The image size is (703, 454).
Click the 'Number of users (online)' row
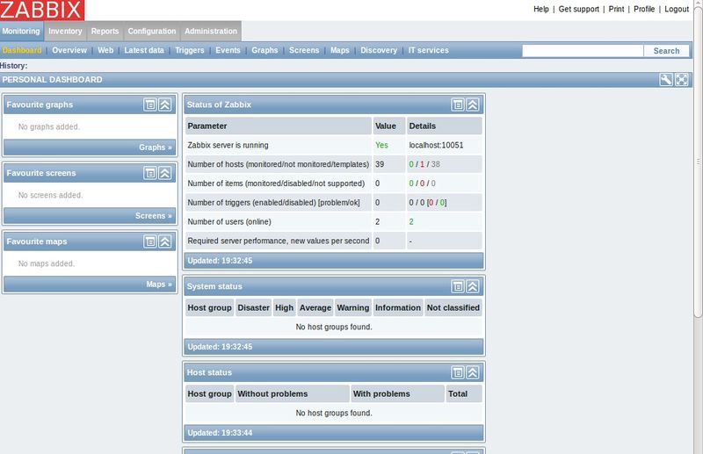[334, 222]
